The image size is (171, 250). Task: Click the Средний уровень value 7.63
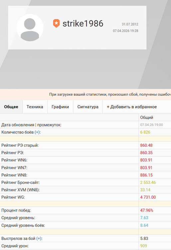(144, 218)
